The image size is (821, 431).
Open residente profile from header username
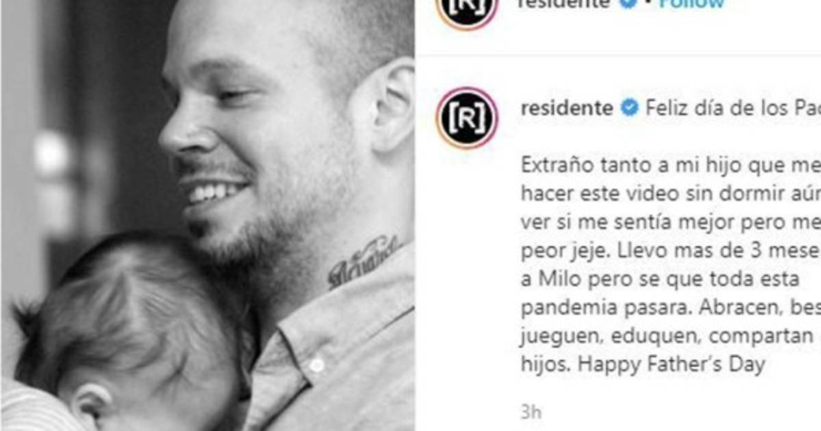click(x=565, y=3)
